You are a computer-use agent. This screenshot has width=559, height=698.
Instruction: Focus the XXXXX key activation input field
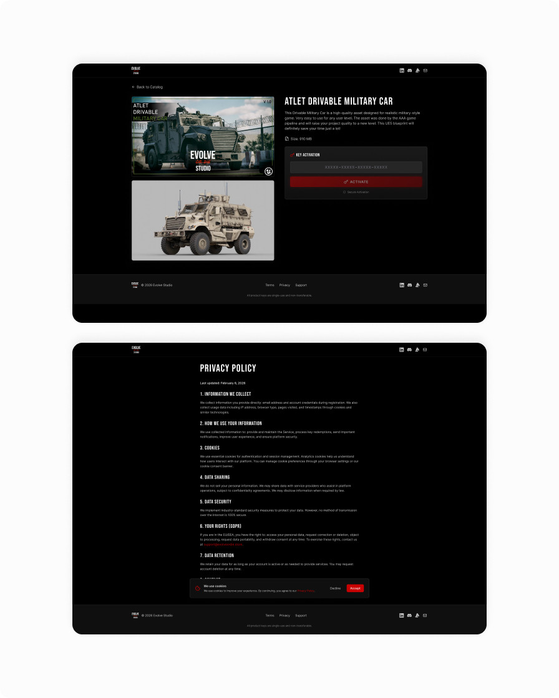tap(356, 167)
